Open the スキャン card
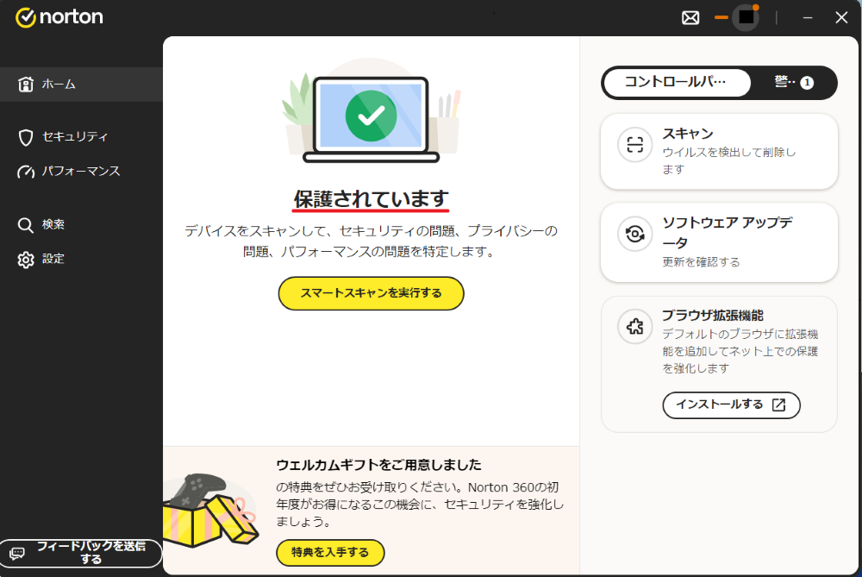 click(x=719, y=151)
